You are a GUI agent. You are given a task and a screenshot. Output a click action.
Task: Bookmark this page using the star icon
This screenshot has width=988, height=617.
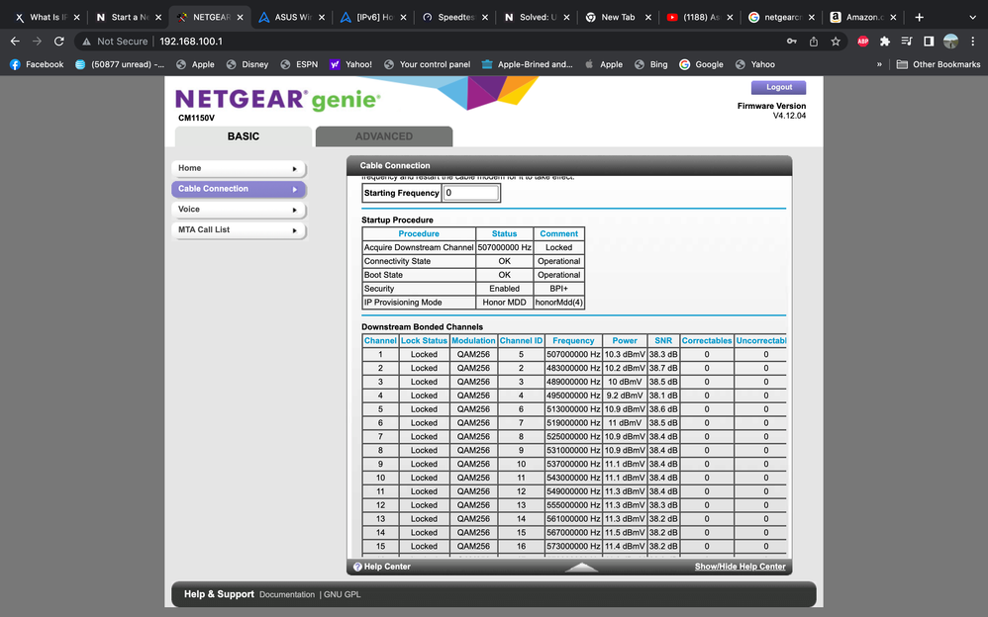click(836, 42)
